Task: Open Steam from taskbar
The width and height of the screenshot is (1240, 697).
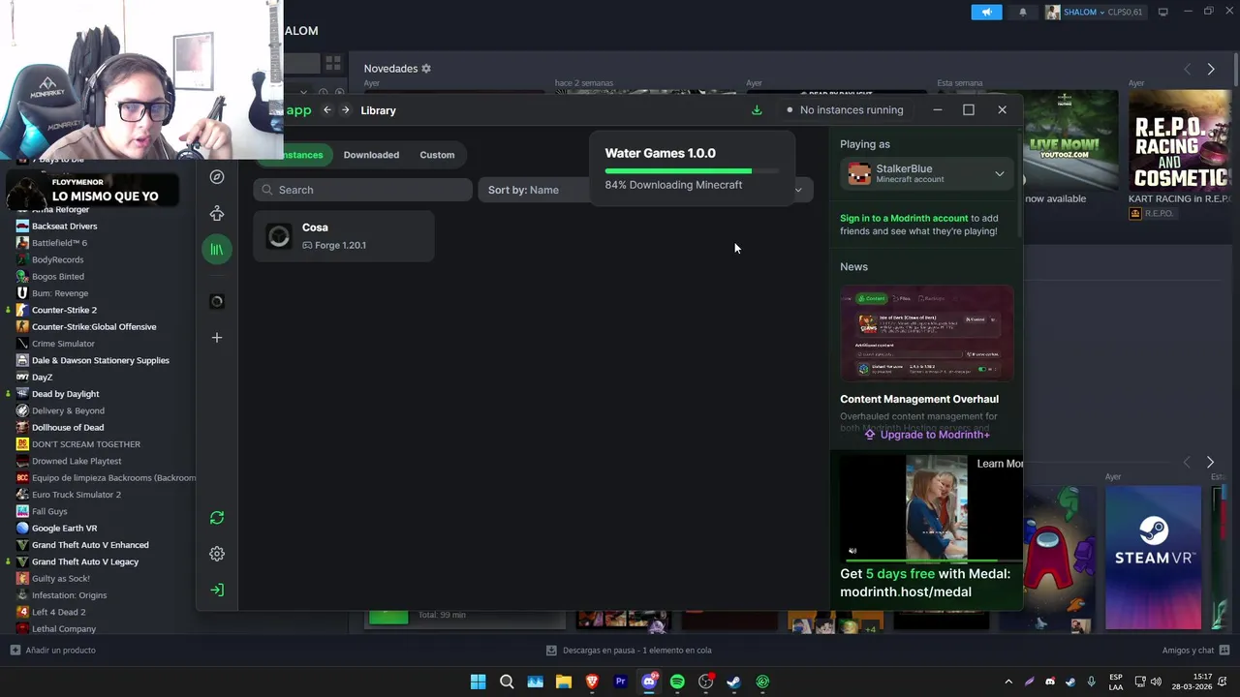Action: [734, 682]
